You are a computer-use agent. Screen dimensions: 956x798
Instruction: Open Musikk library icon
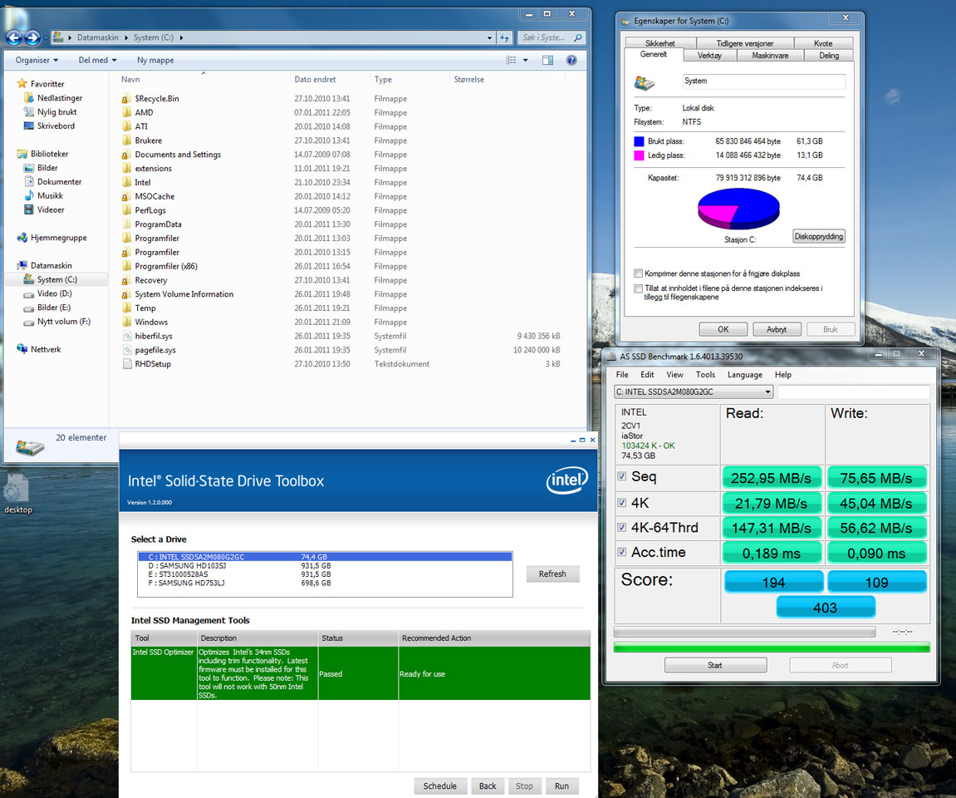[29, 196]
